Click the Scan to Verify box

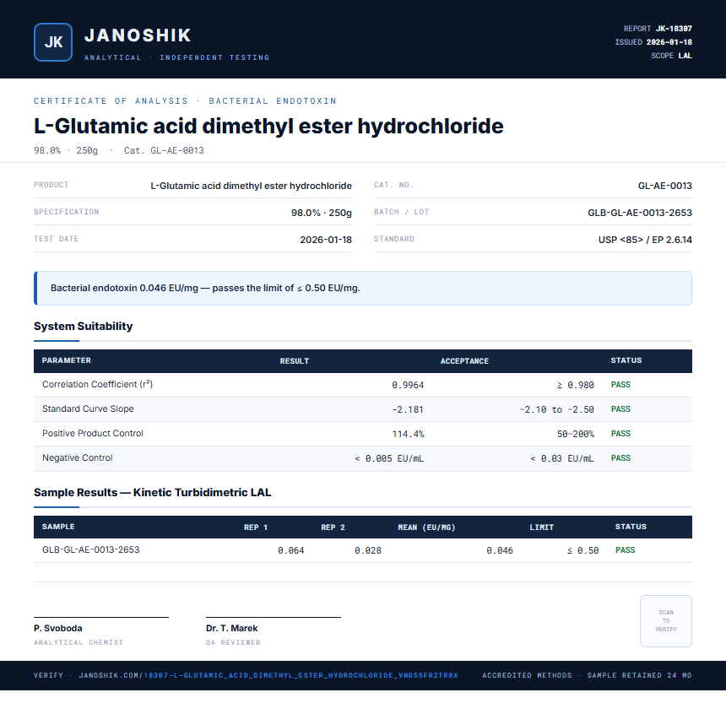[666, 621]
